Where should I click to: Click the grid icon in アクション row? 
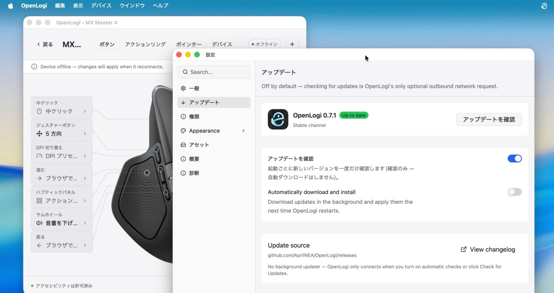tap(39, 201)
